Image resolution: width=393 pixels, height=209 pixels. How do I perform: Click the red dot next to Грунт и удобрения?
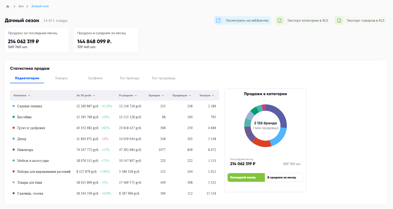(x=13, y=128)
